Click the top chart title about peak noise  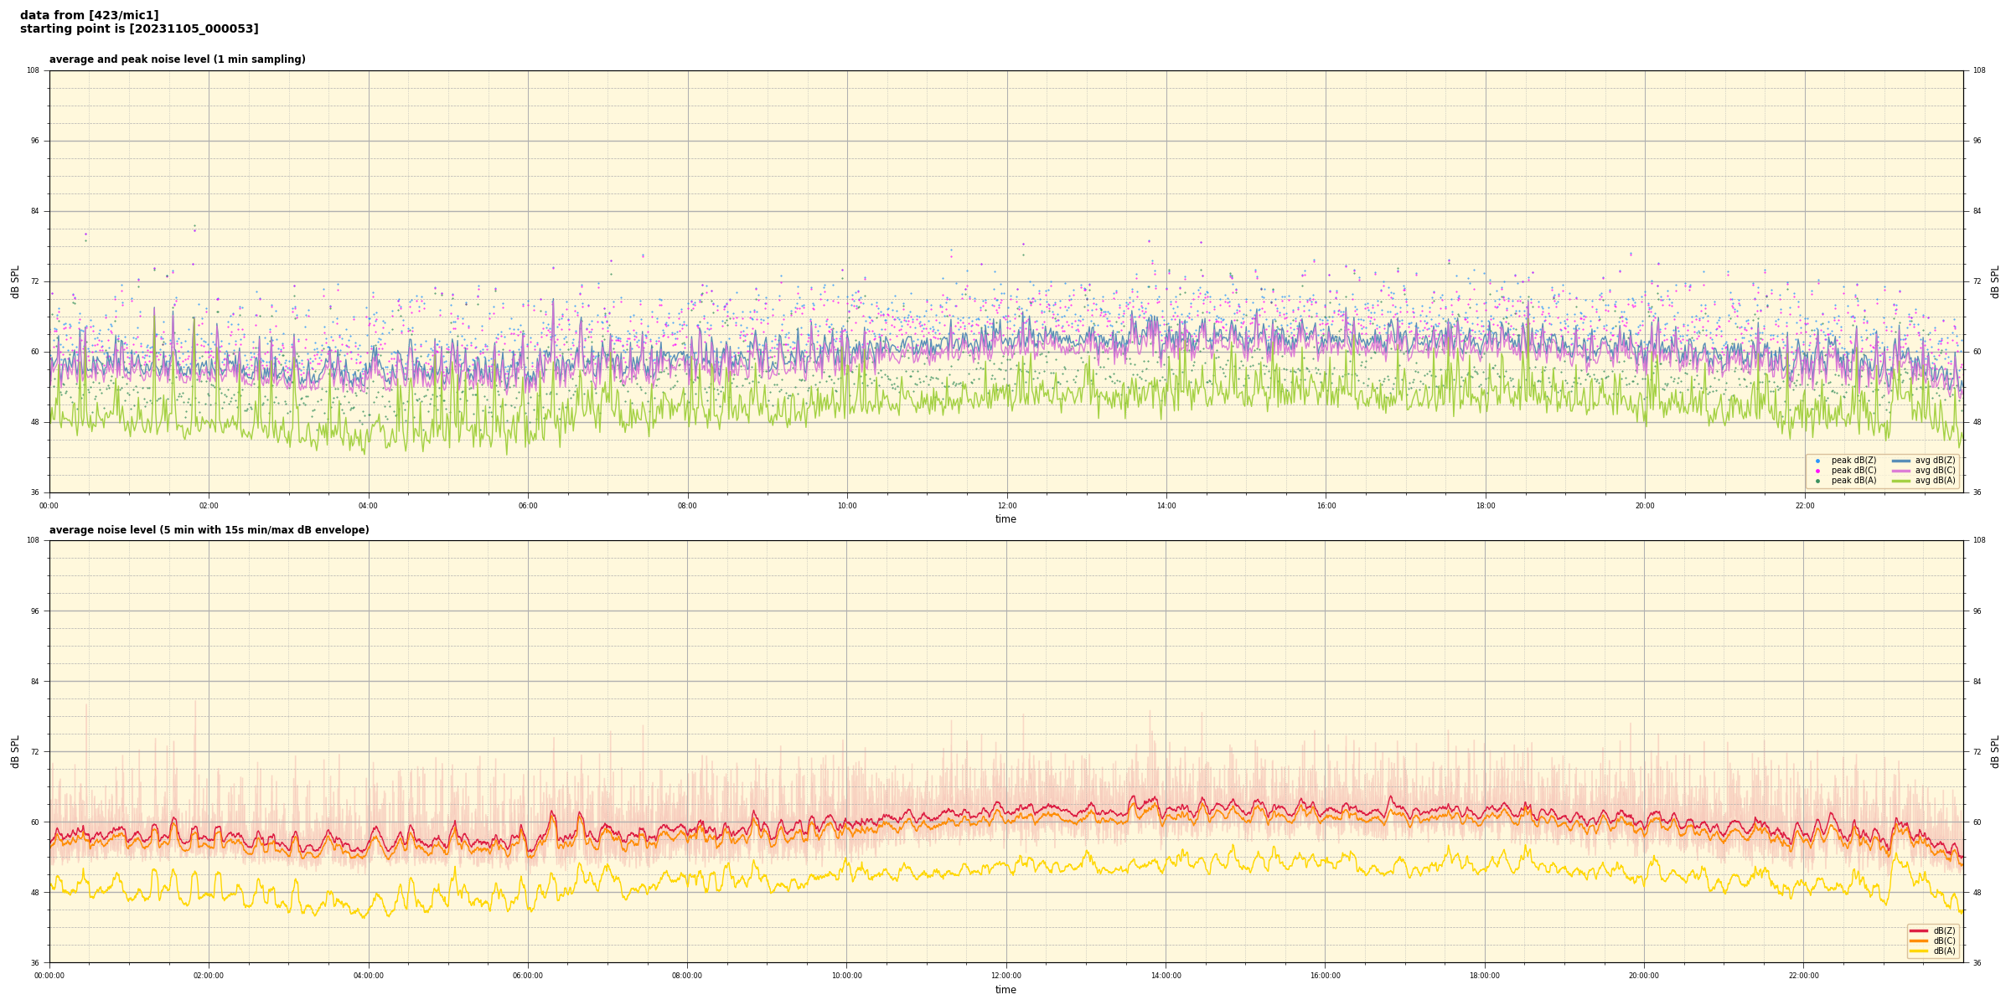click(x=177, y=59)
